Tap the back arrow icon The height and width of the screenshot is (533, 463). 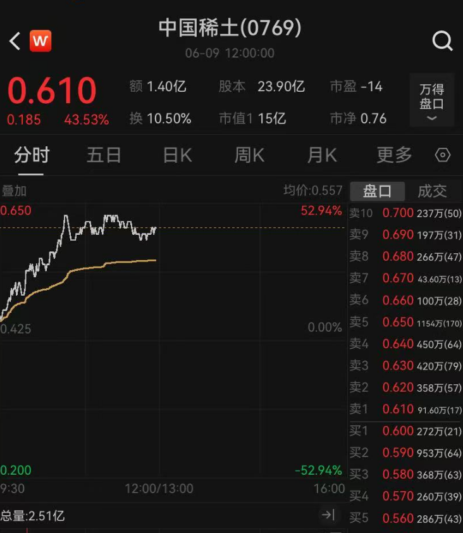click(15, 41)
